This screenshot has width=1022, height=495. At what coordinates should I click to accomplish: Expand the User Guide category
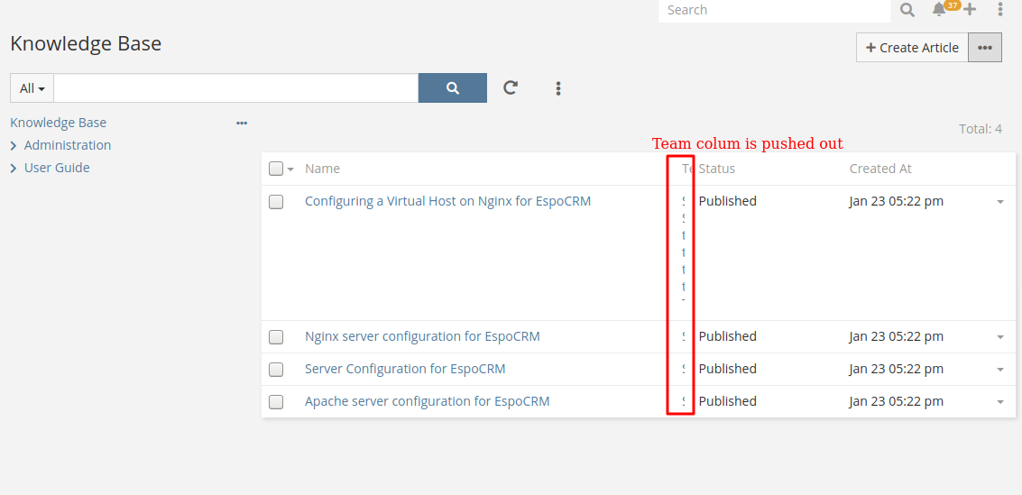point(14,168)
